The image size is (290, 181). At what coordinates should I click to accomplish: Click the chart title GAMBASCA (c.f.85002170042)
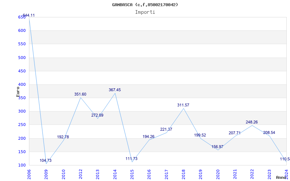145,5
